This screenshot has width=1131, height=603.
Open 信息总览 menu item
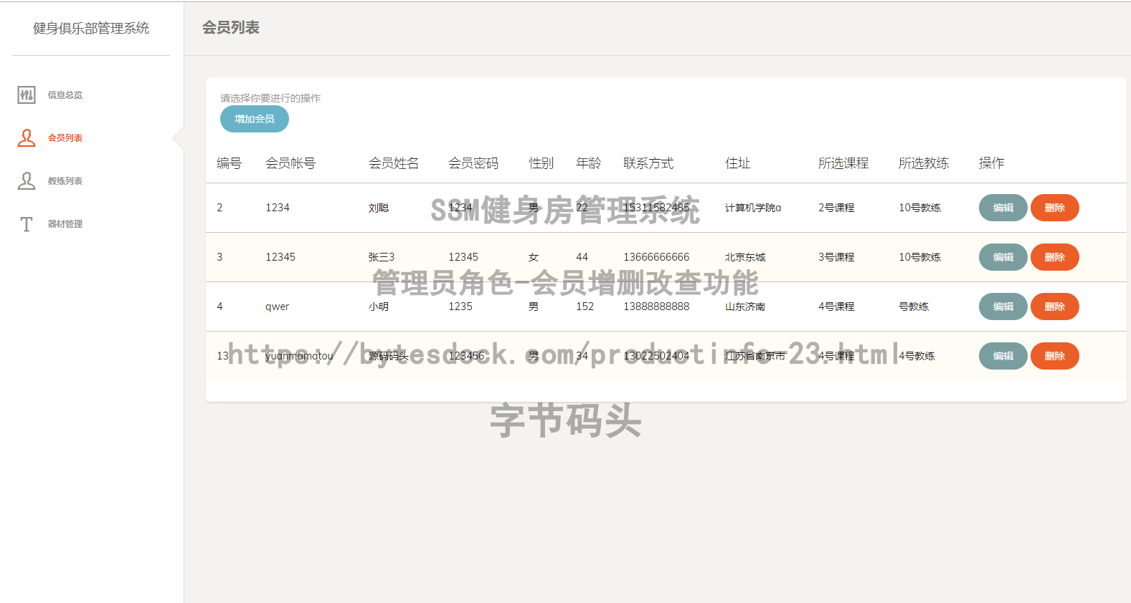tap(65, 95)
